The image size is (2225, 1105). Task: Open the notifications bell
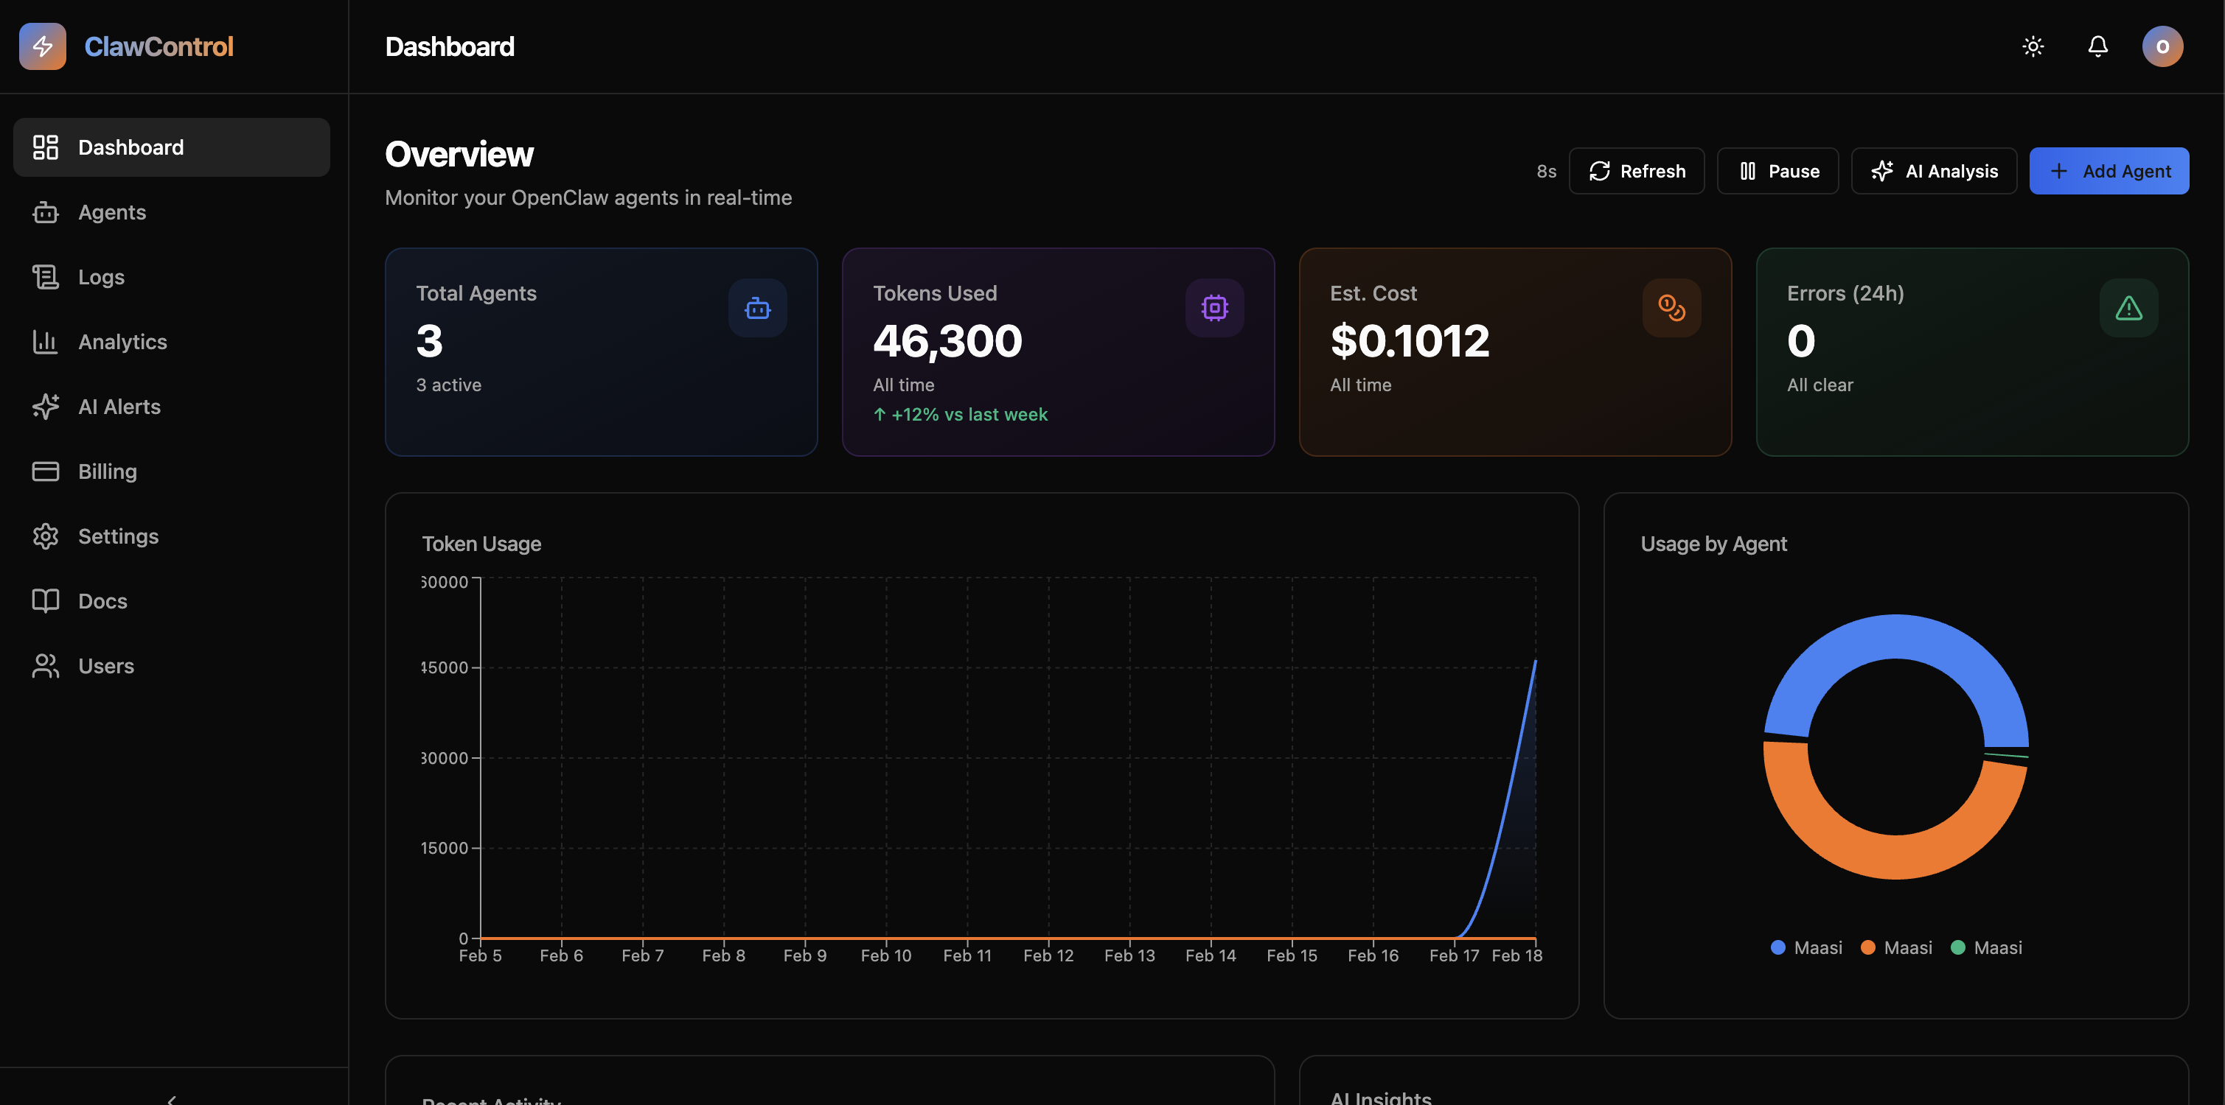click(x=2097, y=46)
